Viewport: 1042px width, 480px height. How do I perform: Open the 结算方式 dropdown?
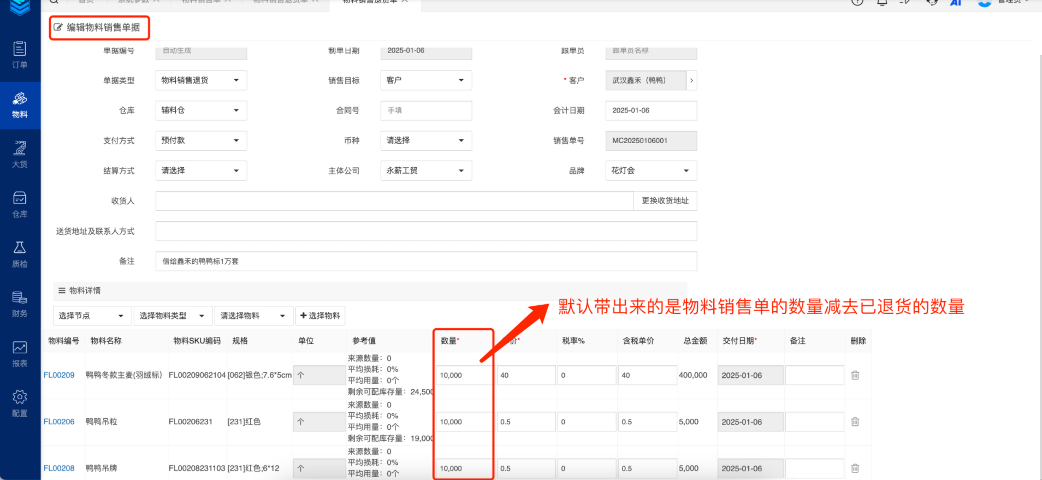coord(201,170)
